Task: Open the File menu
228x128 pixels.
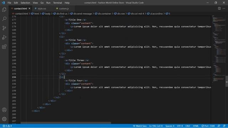Action: (x=9, y=3)
